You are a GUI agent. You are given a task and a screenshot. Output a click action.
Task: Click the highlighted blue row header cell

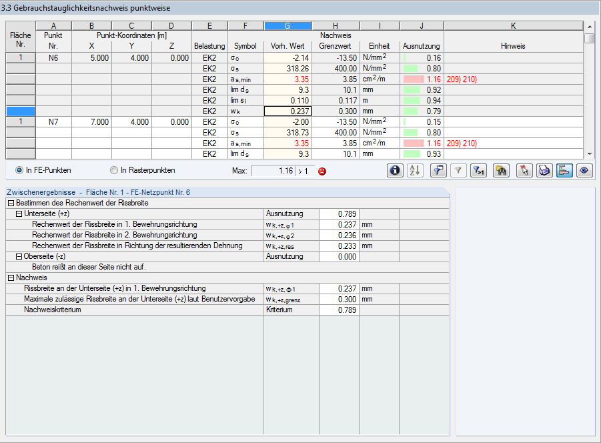click(x=21, y=111)
